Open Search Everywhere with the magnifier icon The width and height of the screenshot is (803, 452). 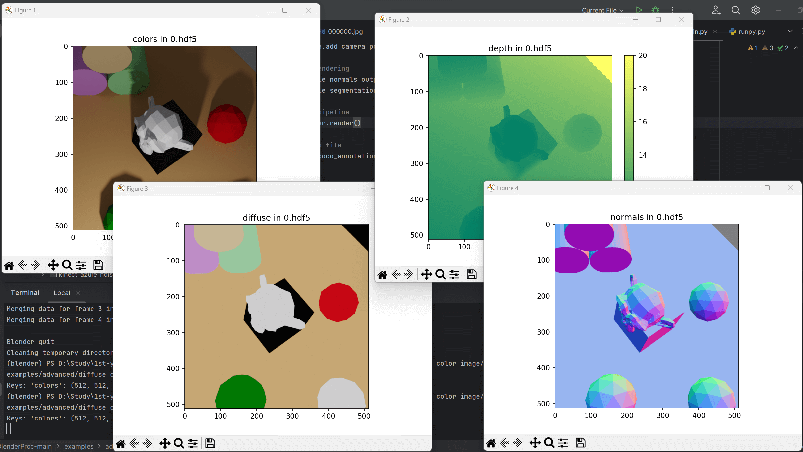point(736,10)
